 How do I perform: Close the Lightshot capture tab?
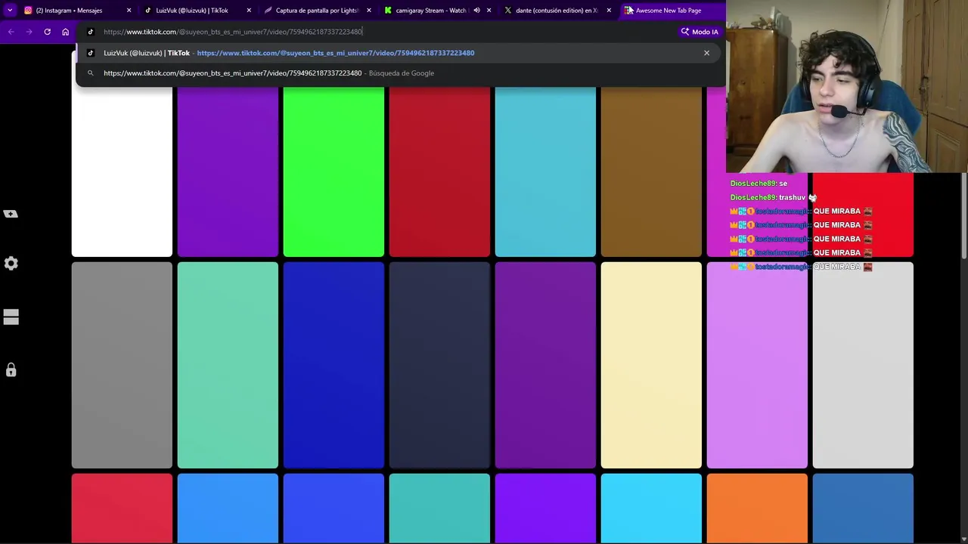click(369, 11)
